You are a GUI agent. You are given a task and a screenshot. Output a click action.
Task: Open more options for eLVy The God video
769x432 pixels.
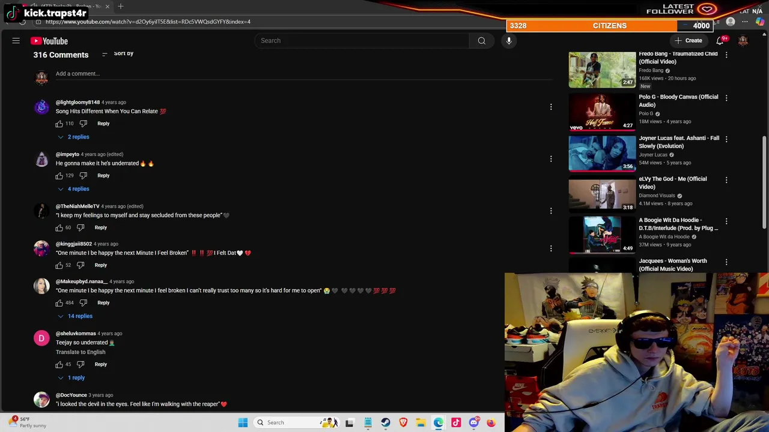726,180
